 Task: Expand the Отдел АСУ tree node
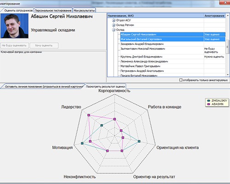114,20
